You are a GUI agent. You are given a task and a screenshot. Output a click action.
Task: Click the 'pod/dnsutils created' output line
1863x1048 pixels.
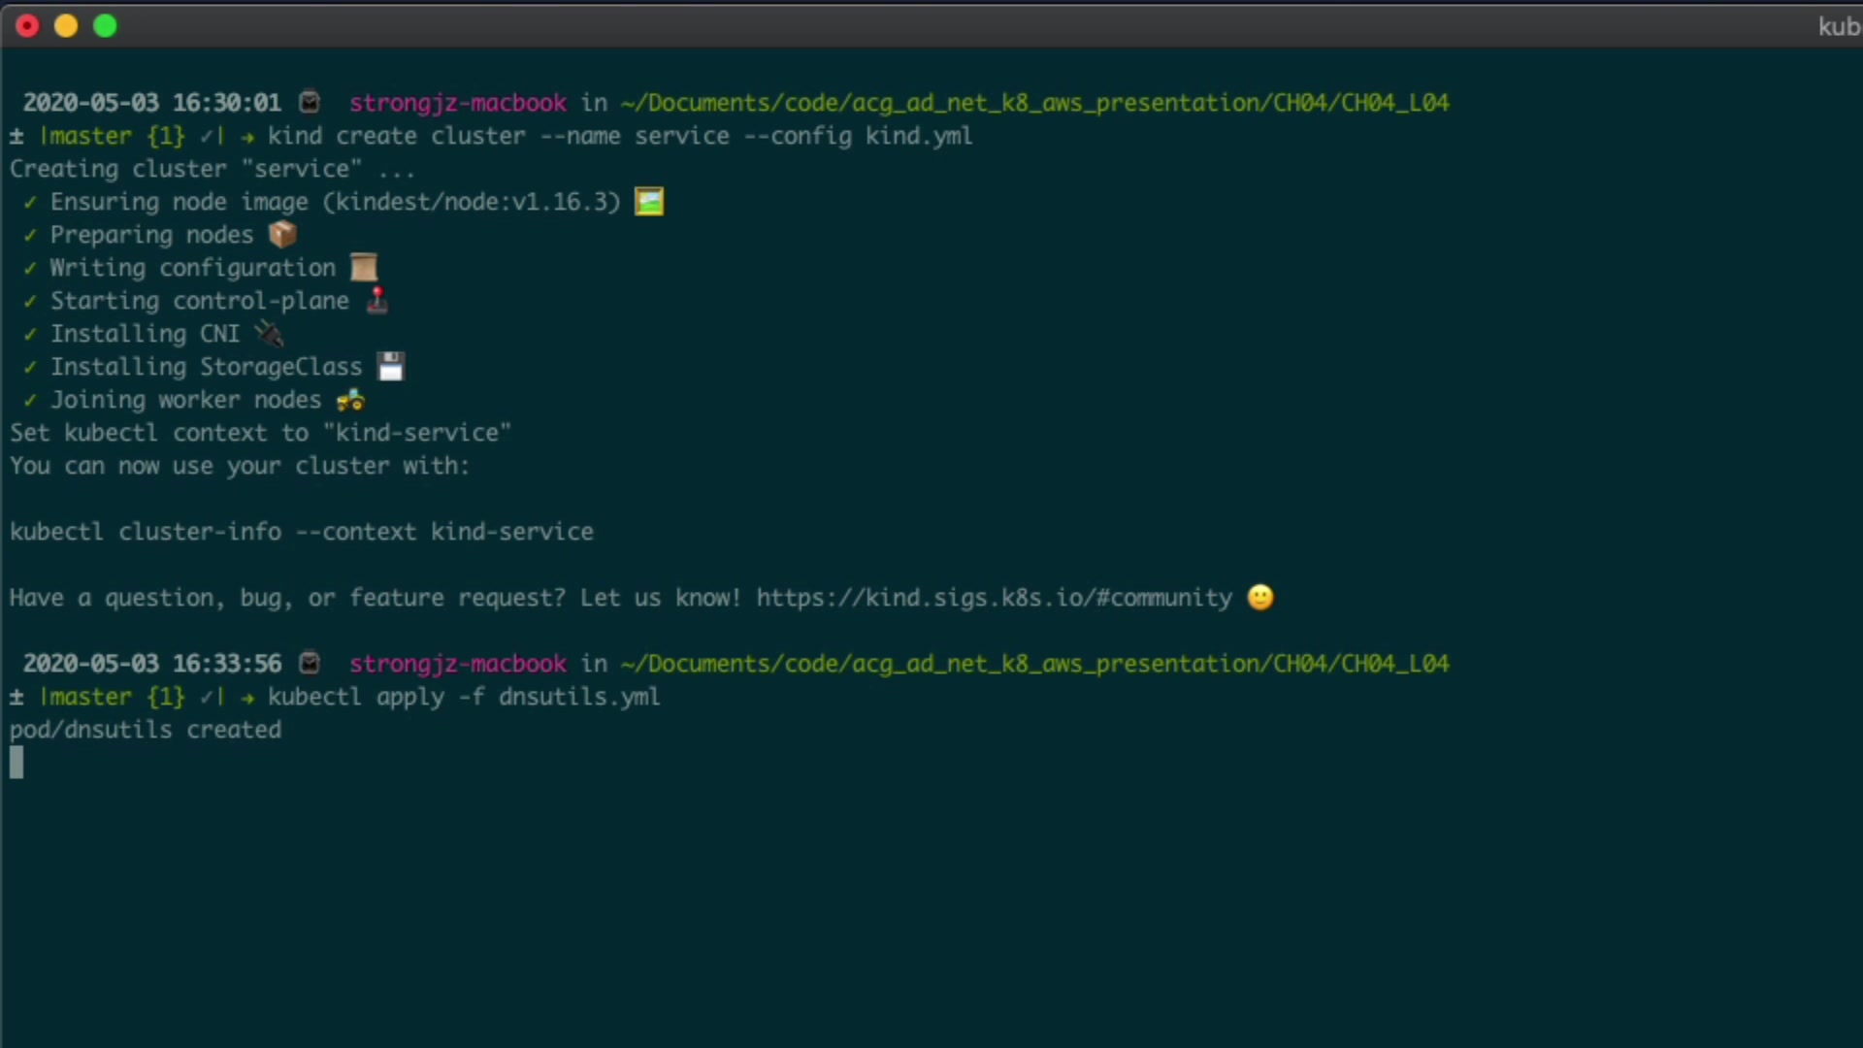[x=146, y=730]
